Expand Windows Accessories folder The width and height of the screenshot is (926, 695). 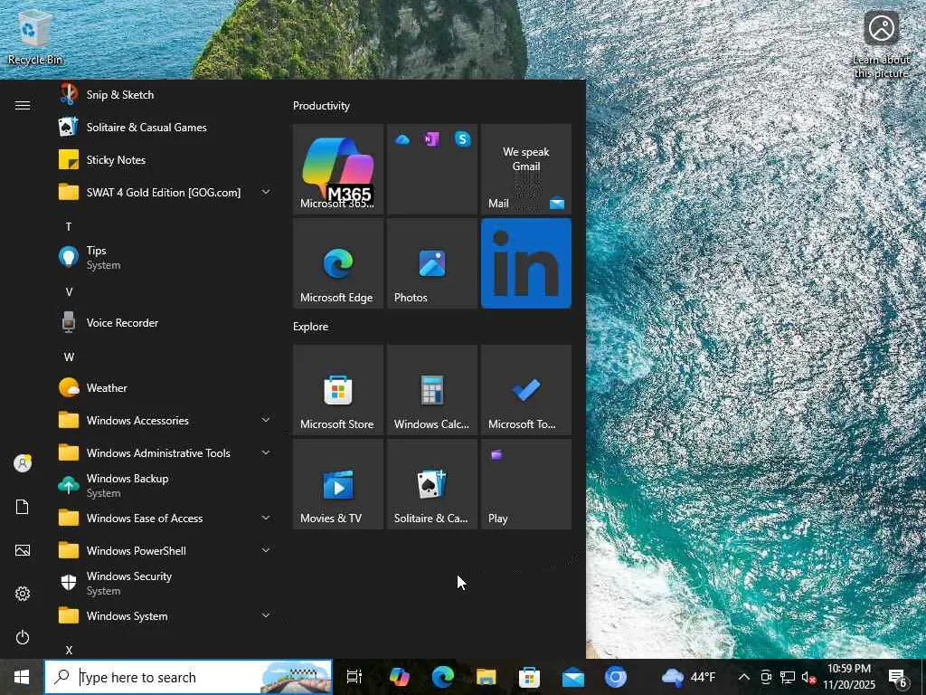165,420
